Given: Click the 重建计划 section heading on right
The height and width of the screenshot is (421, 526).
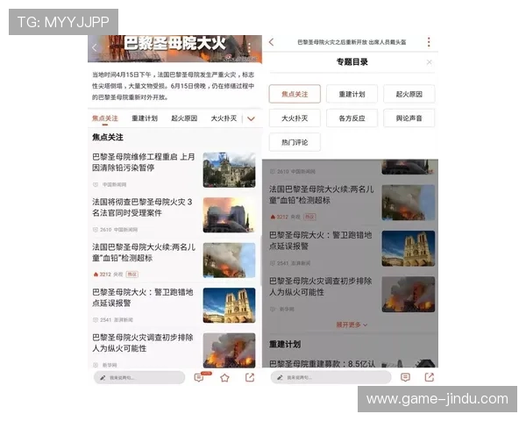Looking at the screenshot, I should point(285,344).
